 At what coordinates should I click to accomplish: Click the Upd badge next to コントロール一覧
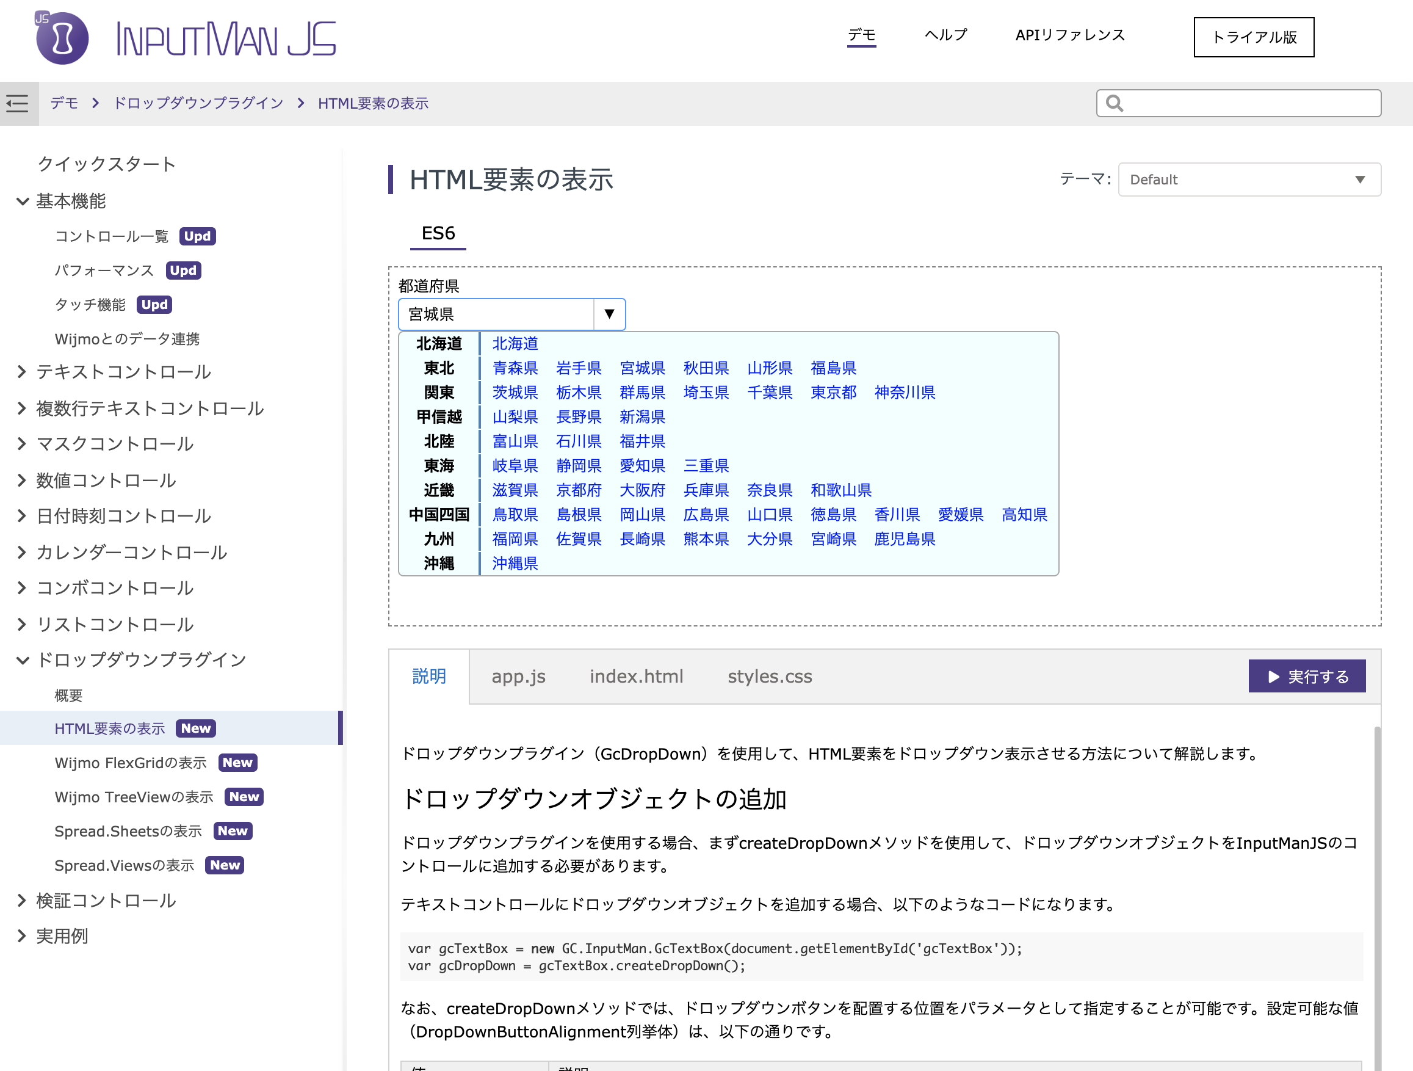coord(197,236)
